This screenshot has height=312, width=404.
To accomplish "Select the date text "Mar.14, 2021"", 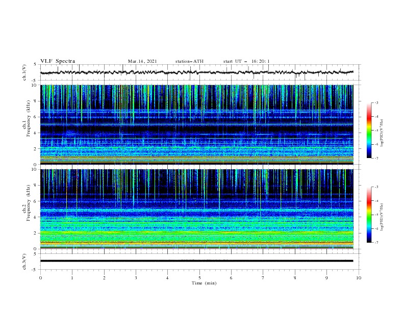I will [142, 61].
